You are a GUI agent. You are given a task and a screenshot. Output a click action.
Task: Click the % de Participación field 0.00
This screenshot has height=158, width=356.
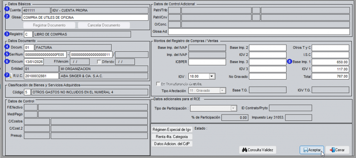(234, 118)
